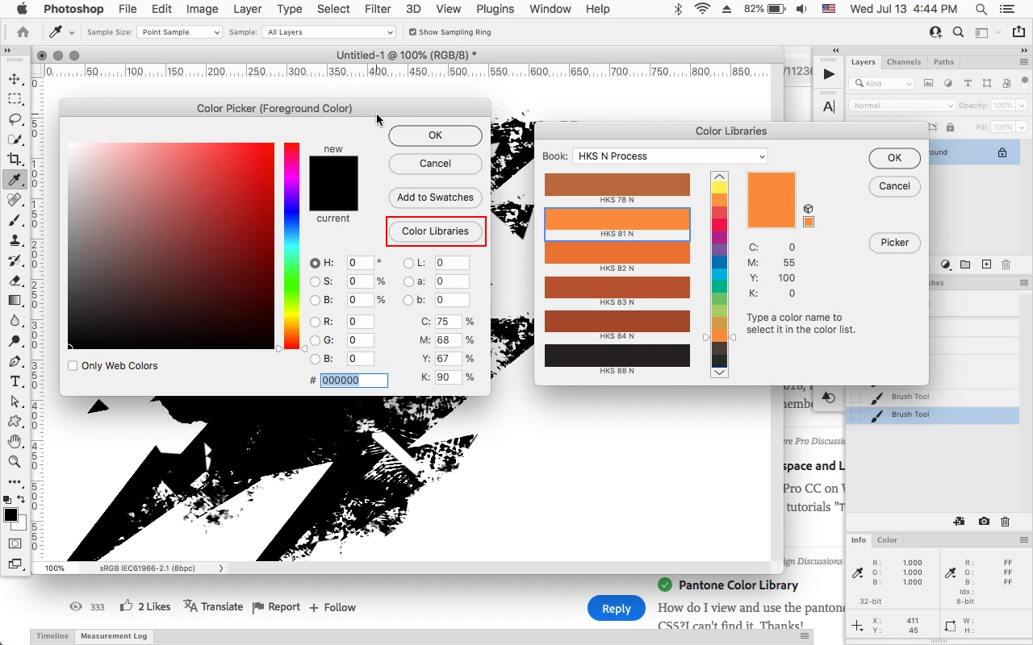The width and height of the screenshot is (1033, 645).
Task: Open the Normal blend mode dropdown
Action: tap(902, 106)
